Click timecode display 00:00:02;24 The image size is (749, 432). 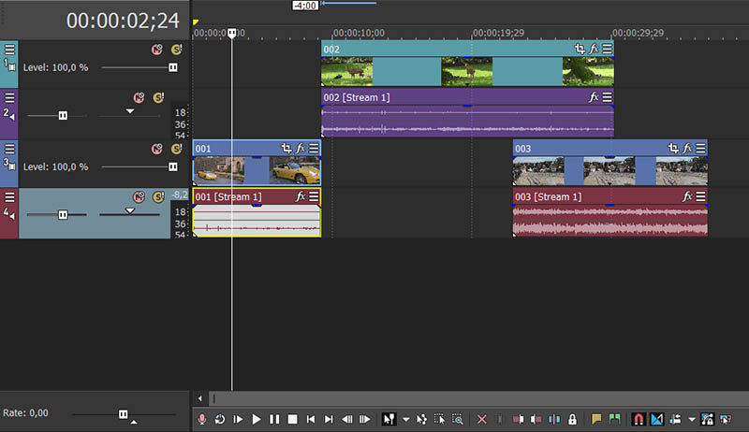pos(123,21)
